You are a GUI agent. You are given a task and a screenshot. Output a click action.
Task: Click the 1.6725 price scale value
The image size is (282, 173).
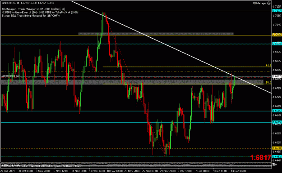[x=277, y=97]
